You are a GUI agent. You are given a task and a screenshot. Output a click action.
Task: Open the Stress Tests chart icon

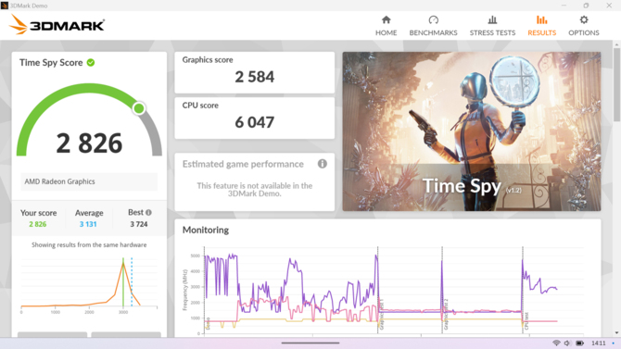coord(492,19)
